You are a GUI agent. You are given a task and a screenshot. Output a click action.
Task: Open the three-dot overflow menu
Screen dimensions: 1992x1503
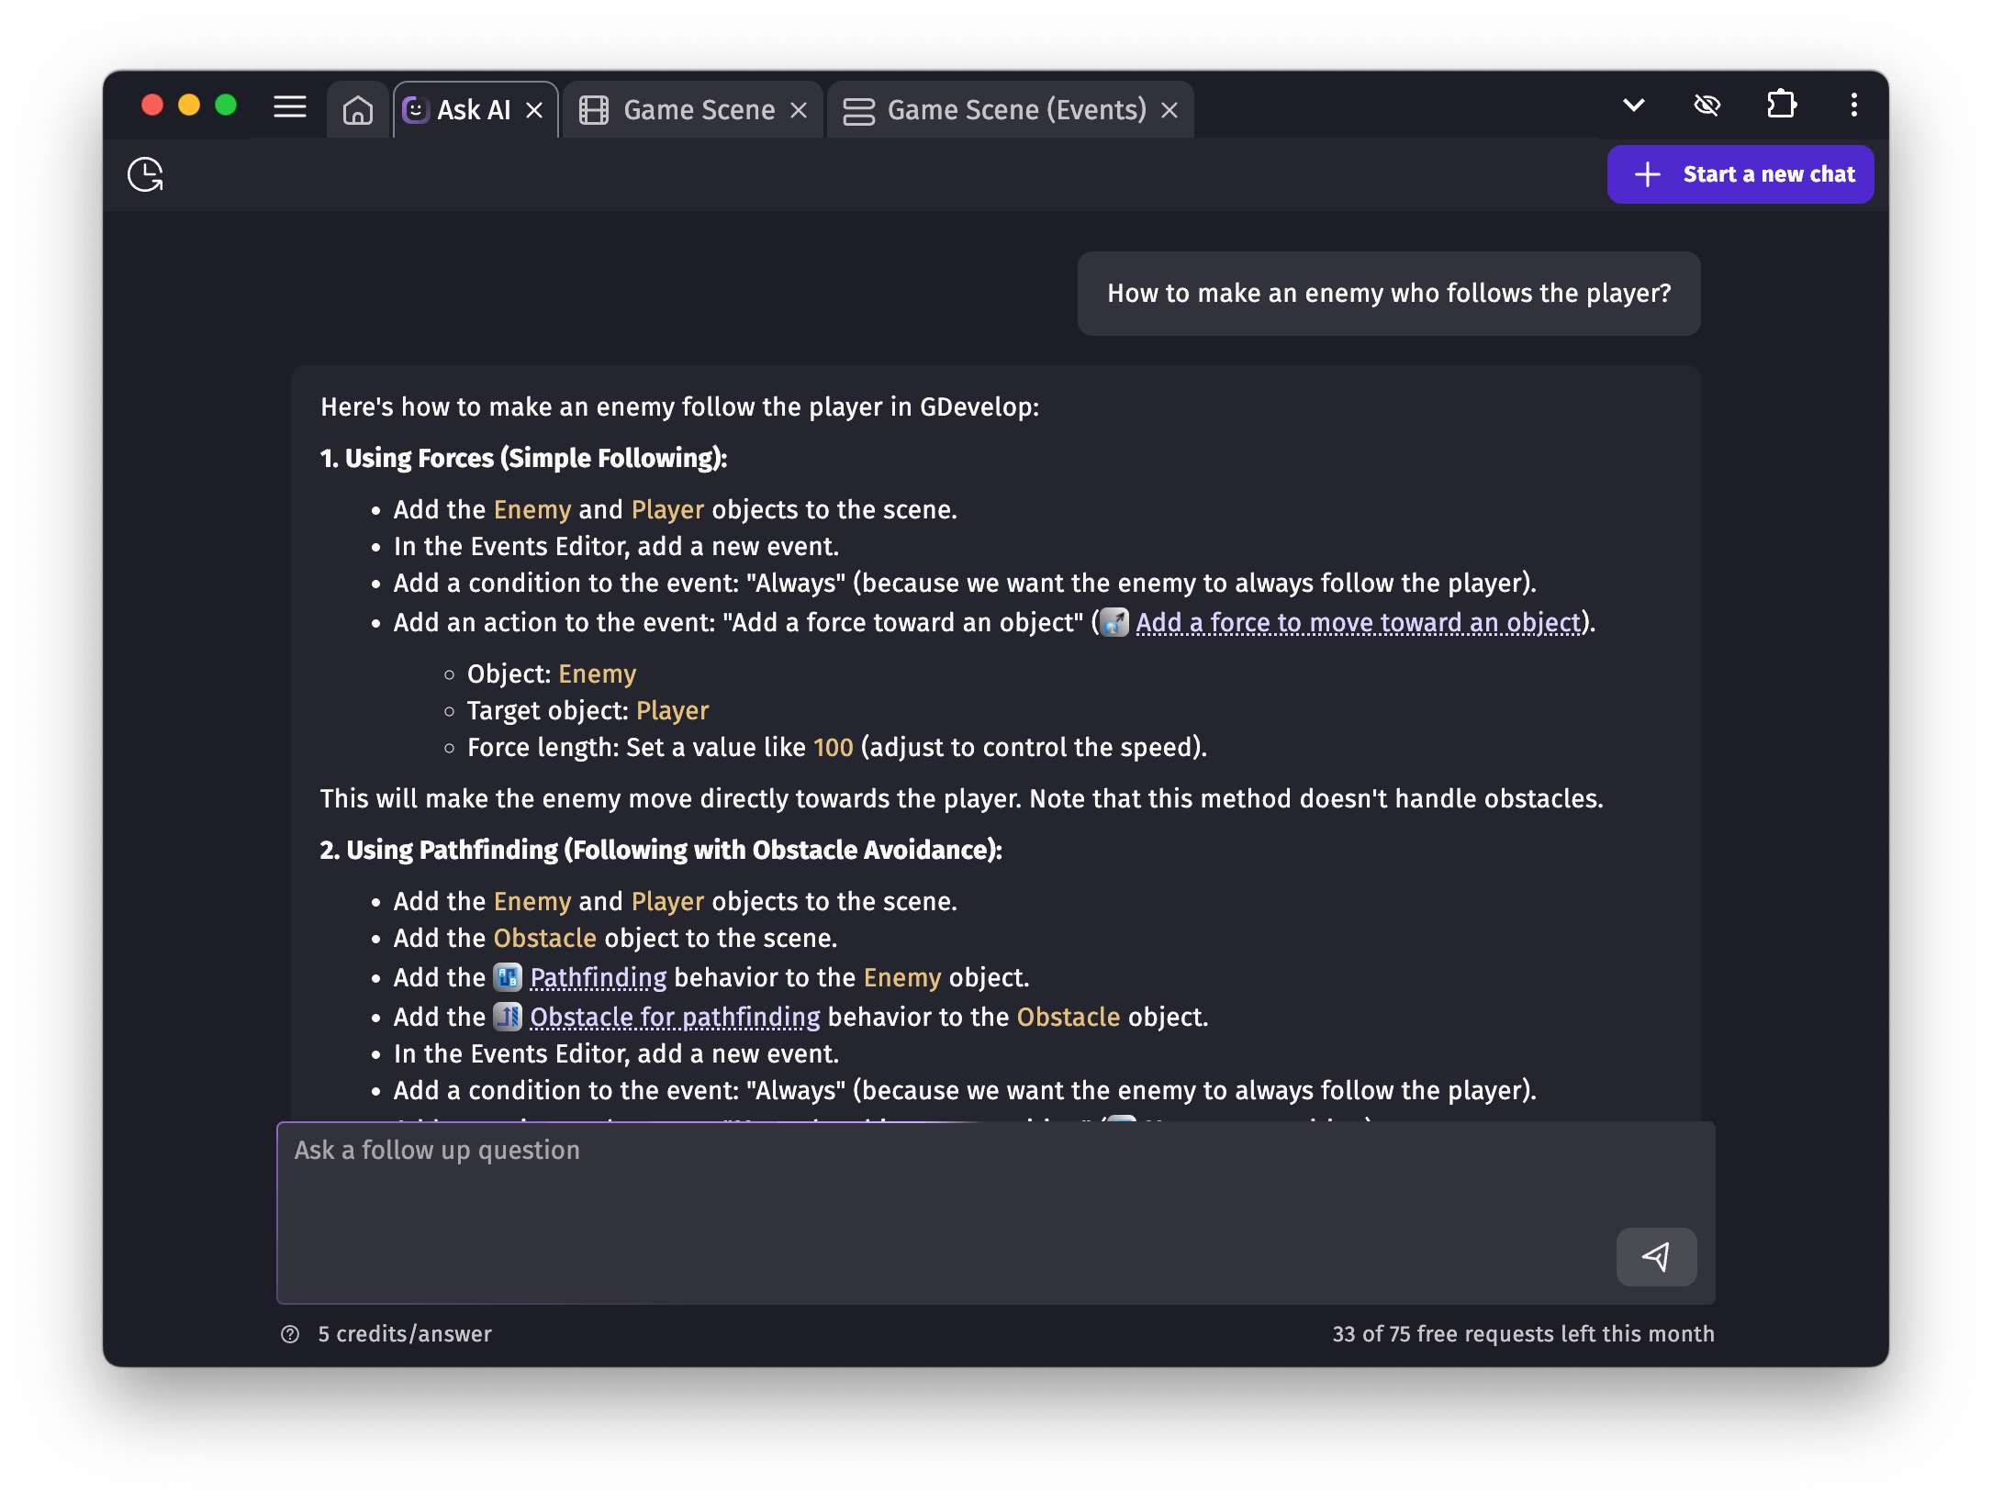(1852, 105)
